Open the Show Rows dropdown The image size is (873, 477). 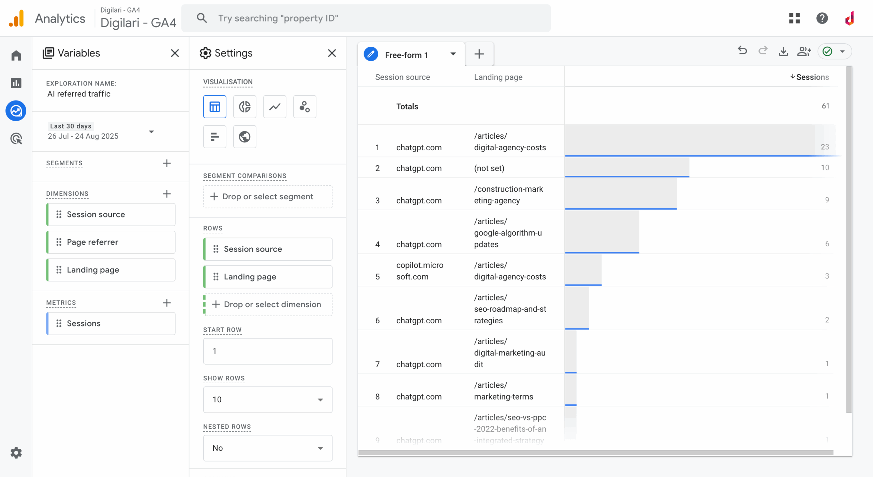(268, 399)
